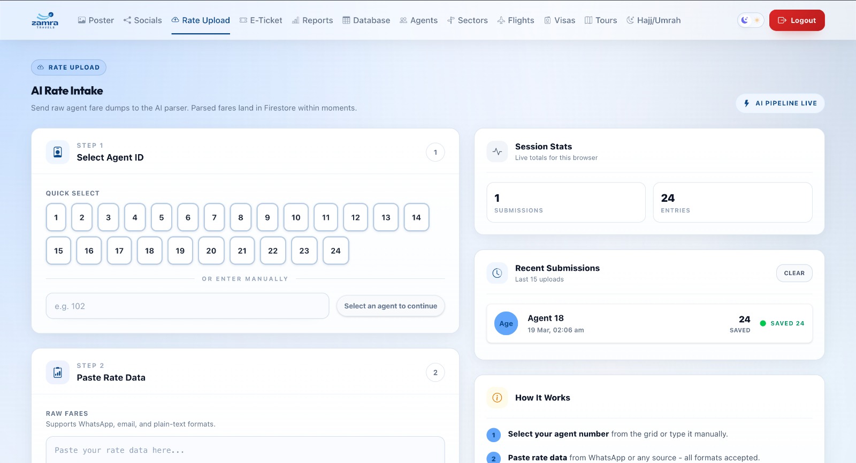
Task: Click the Rate Upload badge pill
Action: point(68,67)
